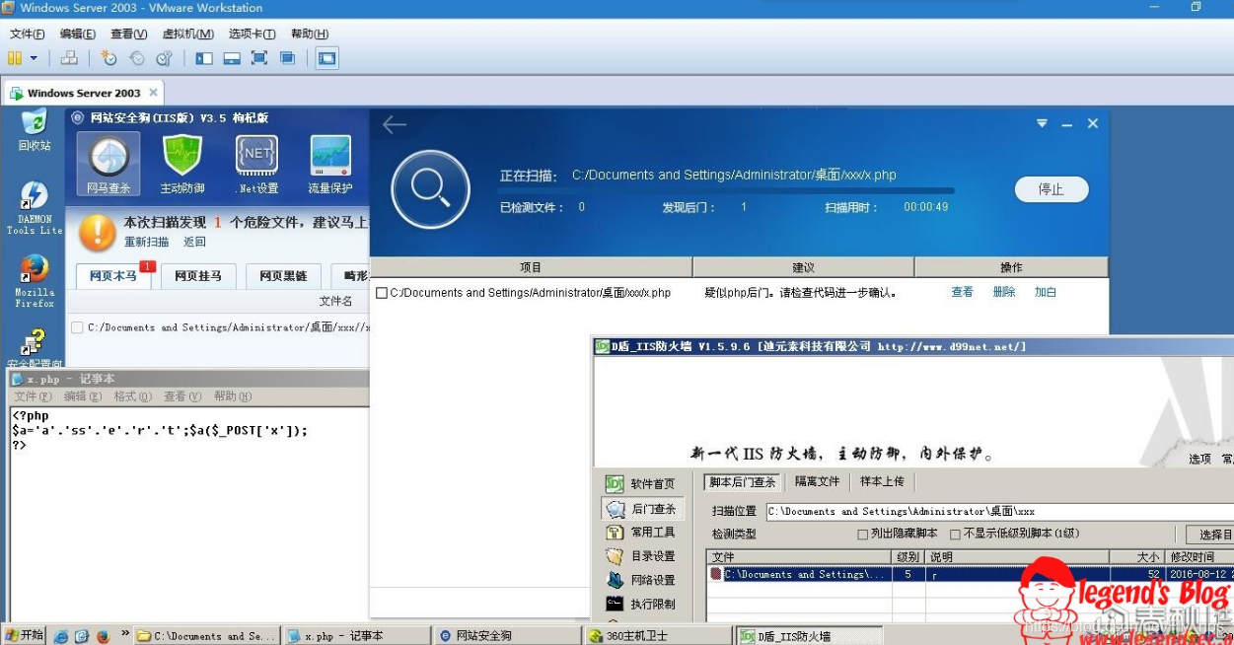Enable the 列出隐藏脚本 checkbox

click(x=863, y=534)
